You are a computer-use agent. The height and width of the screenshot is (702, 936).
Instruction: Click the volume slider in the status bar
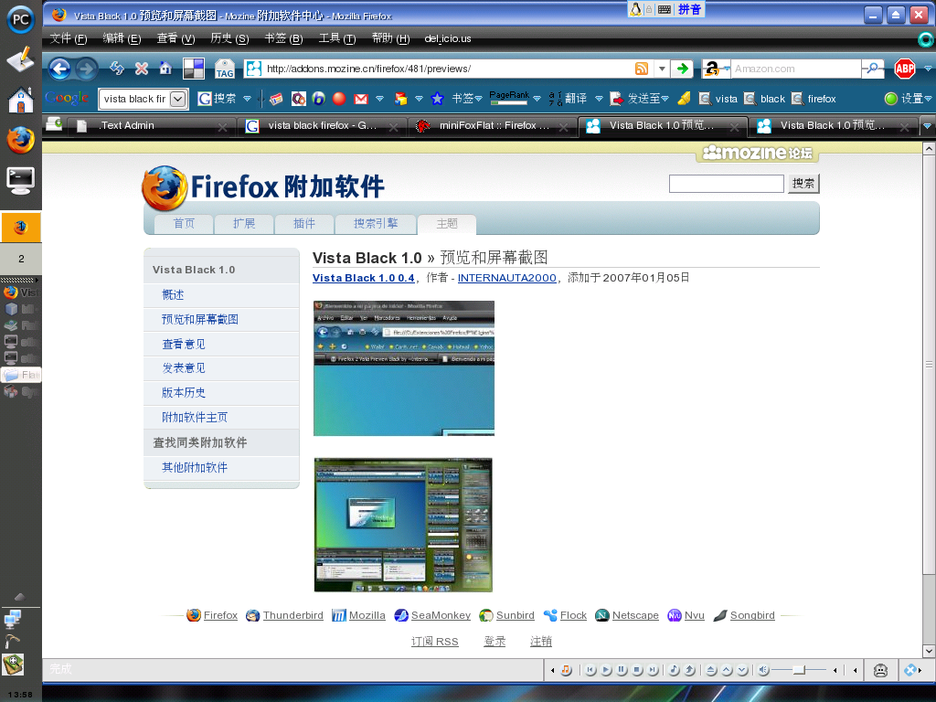pyautogui.click(x=799, y=670)
